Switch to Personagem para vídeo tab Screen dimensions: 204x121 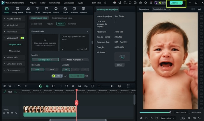click(62, 18)
